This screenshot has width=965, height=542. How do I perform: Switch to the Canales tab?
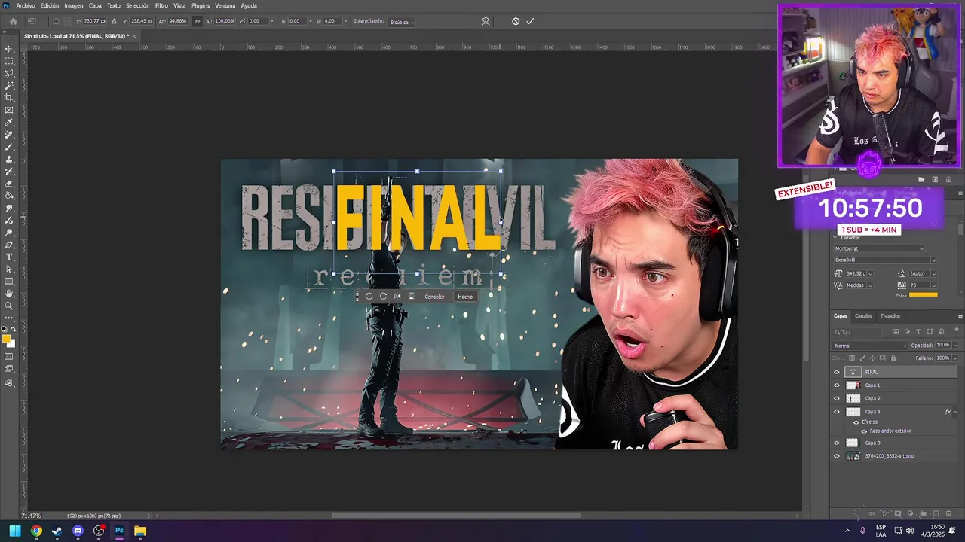[x=863, y=316]
